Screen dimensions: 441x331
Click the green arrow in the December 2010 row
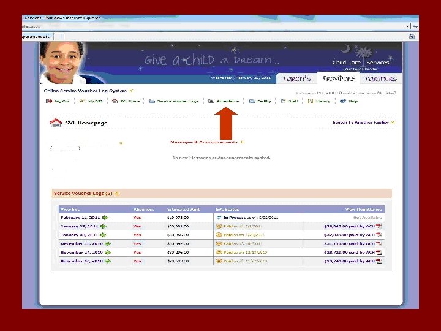(x=108, y=243)
